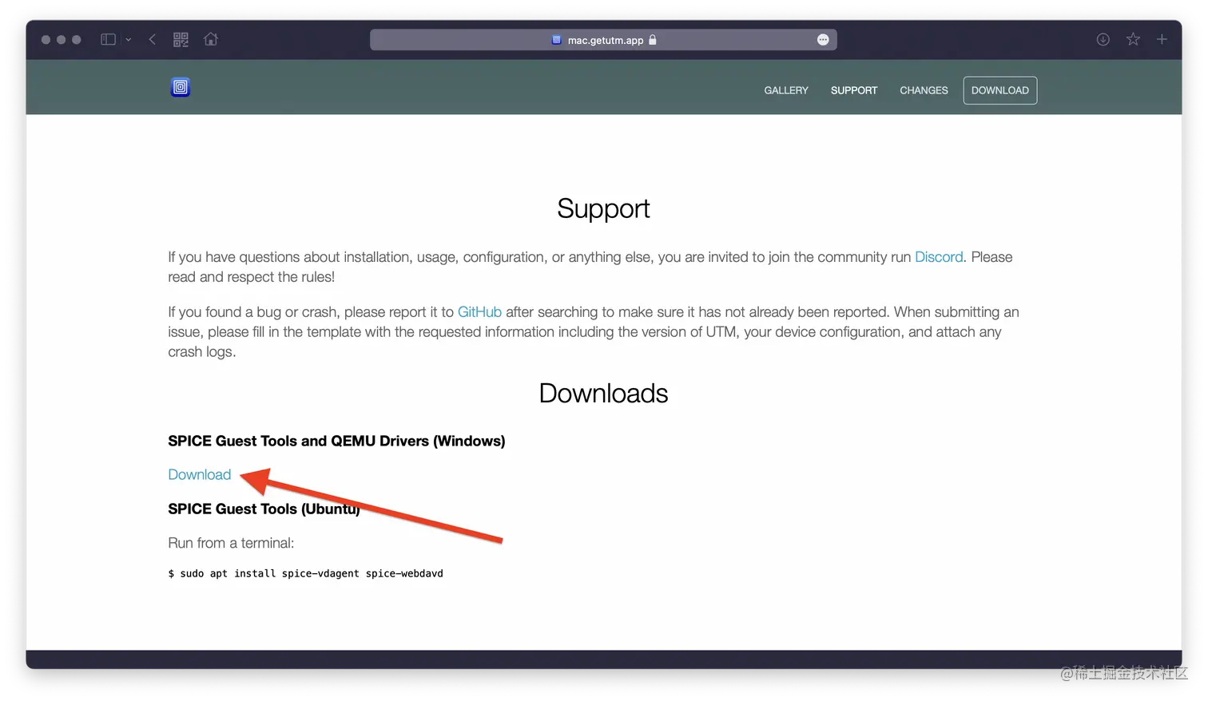
Task: Open the sidebar options chevron
Action: [129, 39]
